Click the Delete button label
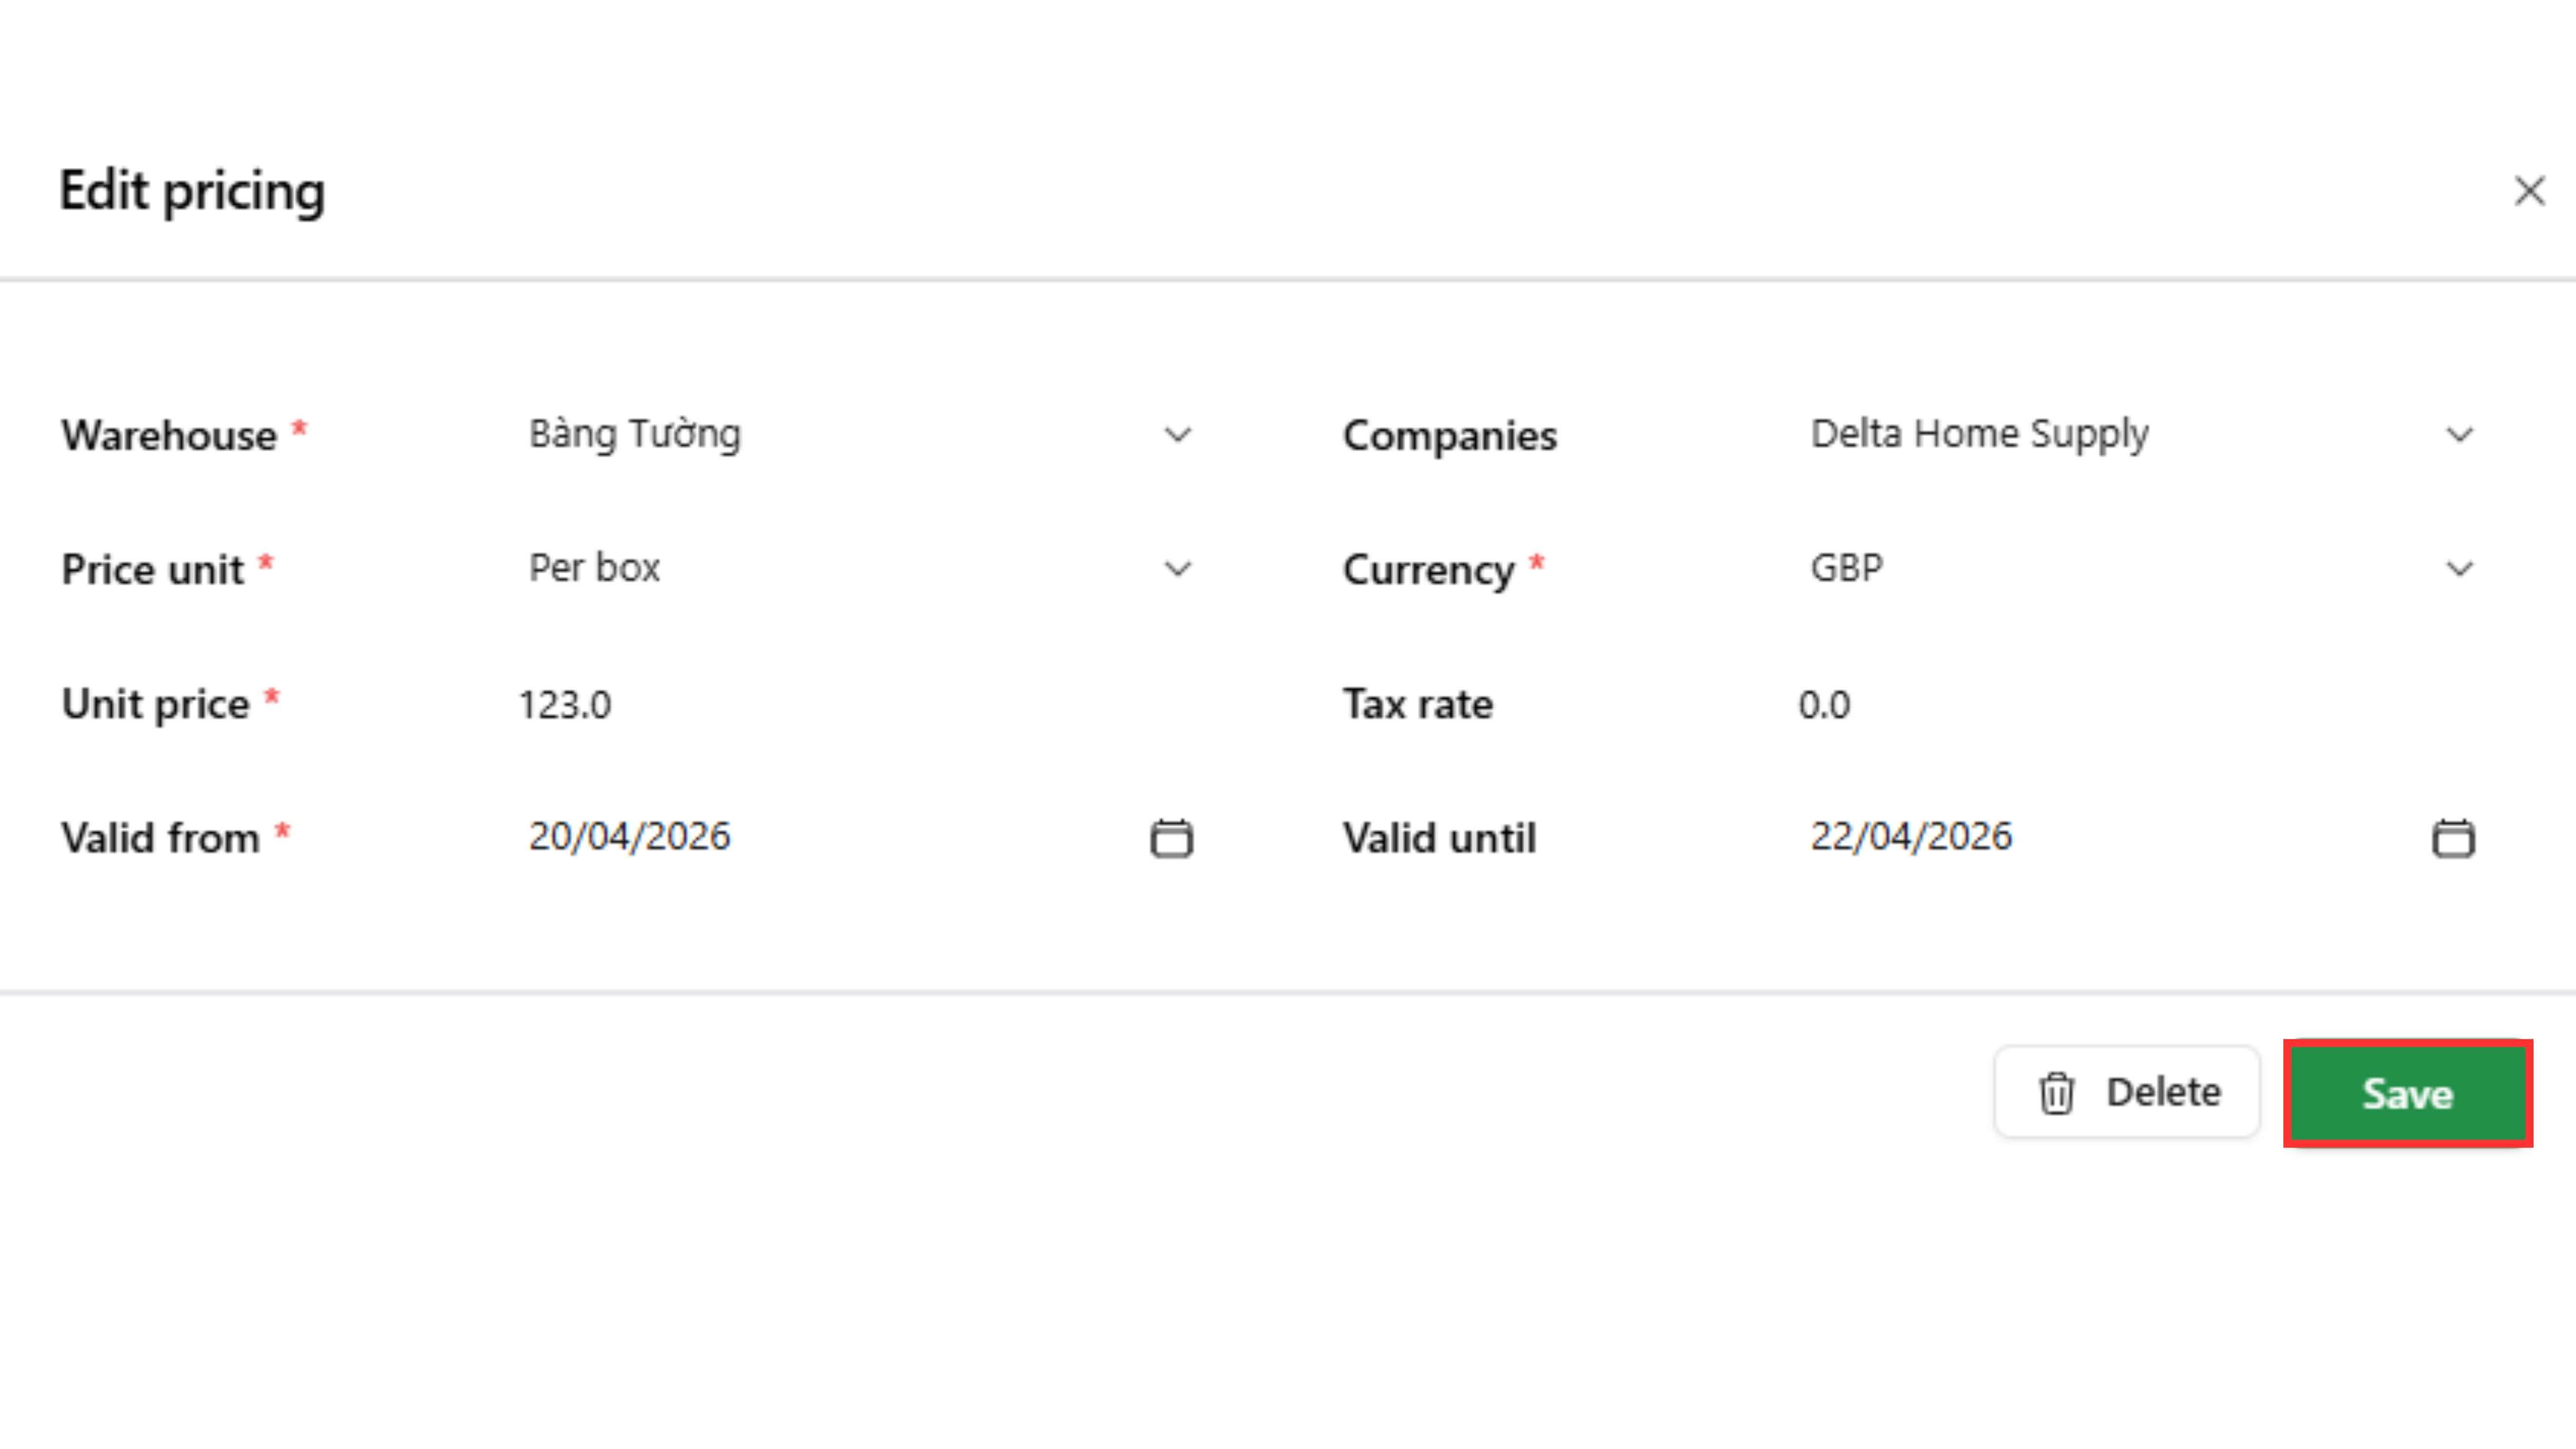Viewport: 2576px width, 1449px height. (2163, 1092)
